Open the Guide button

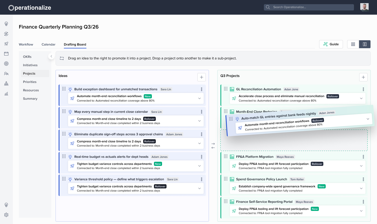(x=331, y=44)
